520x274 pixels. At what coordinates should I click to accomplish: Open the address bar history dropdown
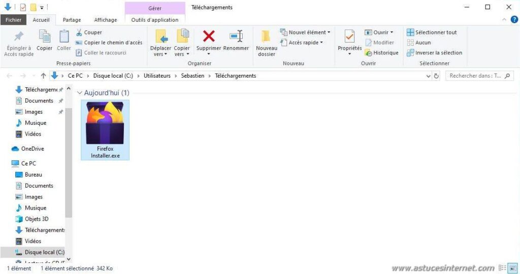428,76
